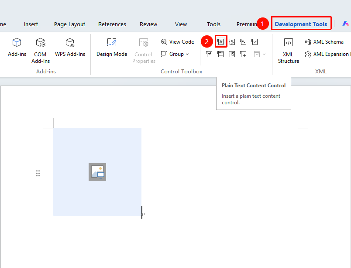Switch to the View tab
The height and width of the screenshot is (268, 351).
[x=181, y=24]
